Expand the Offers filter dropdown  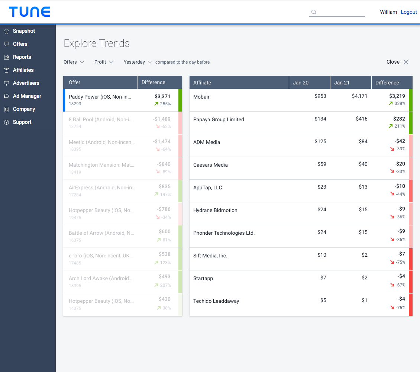(74, 62)
